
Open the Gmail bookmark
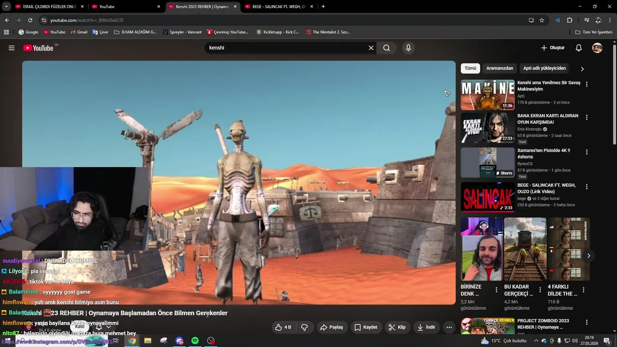pos(79,32)
